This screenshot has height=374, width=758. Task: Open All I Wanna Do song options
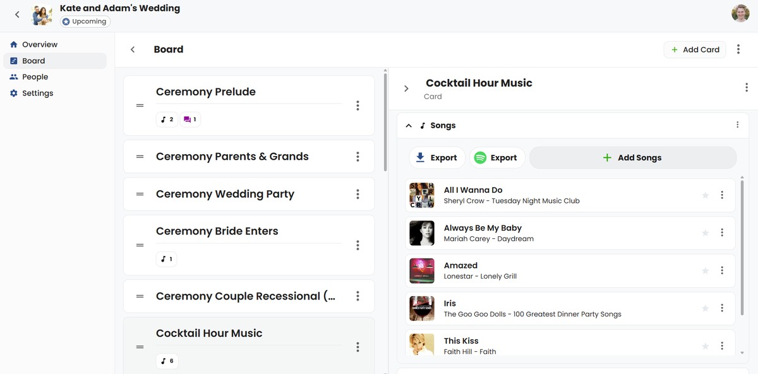(722, 195)
